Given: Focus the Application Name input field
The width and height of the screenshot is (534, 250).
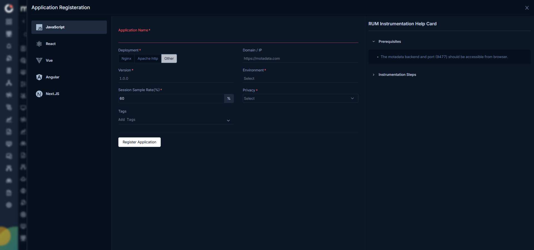Looking at the screenshot, I should pos(238,38).
